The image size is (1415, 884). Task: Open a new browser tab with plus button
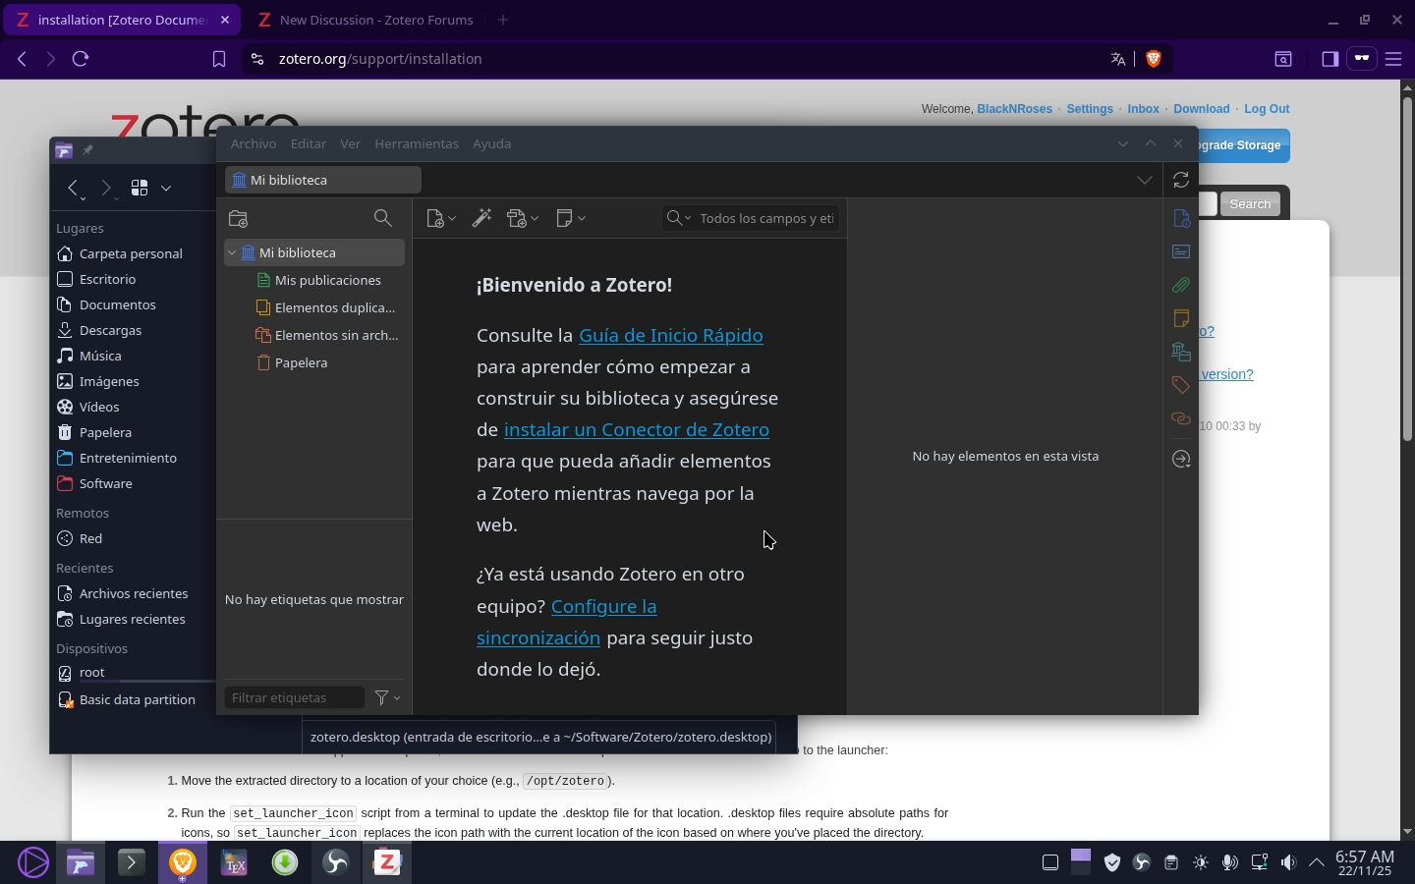point(503,20)
